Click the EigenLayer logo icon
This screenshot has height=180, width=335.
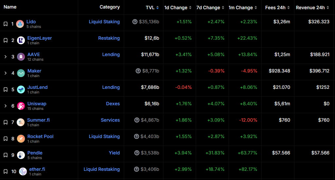click(x=21, y=40)
